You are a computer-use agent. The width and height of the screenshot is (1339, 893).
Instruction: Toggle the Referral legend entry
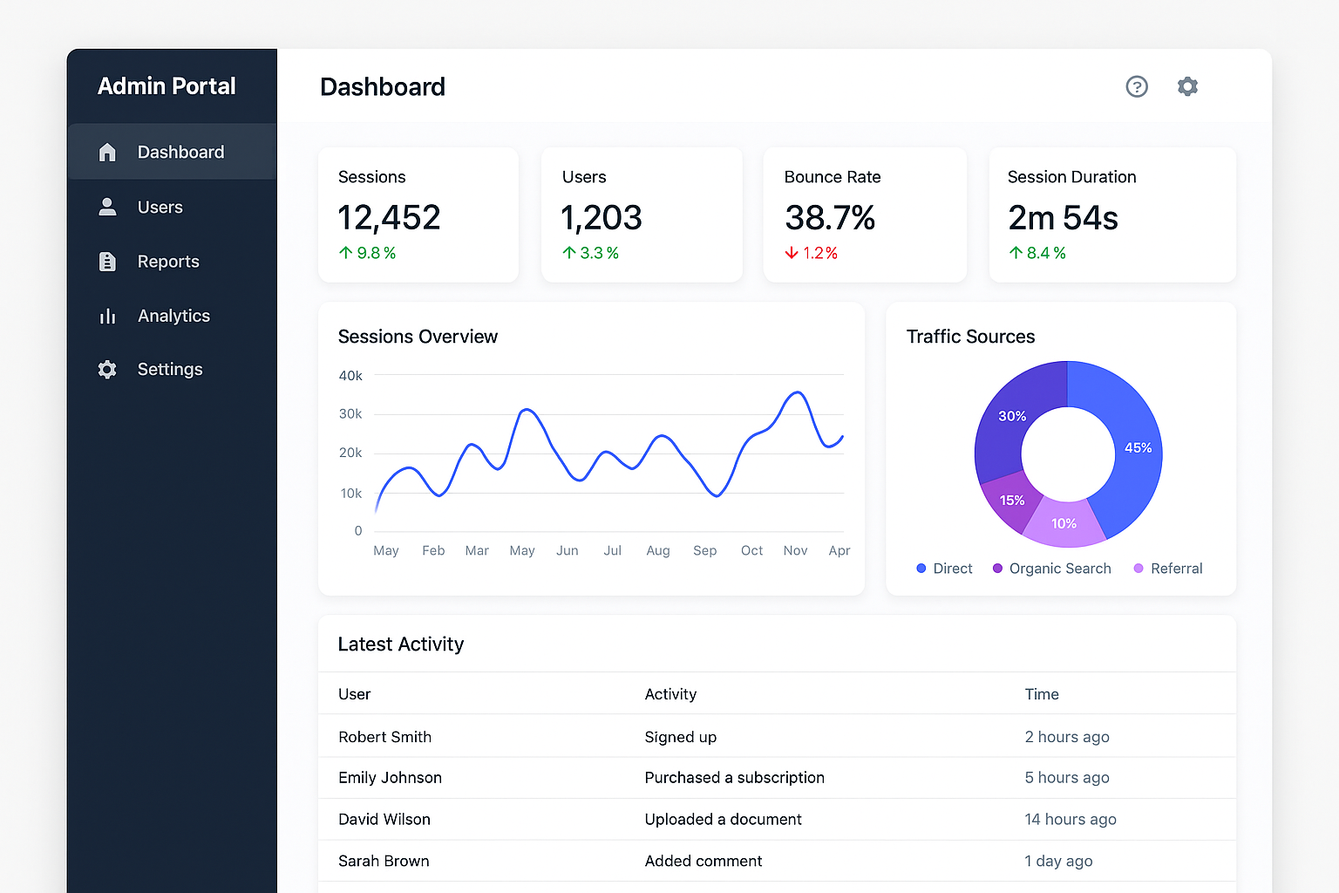(1168, 568)
